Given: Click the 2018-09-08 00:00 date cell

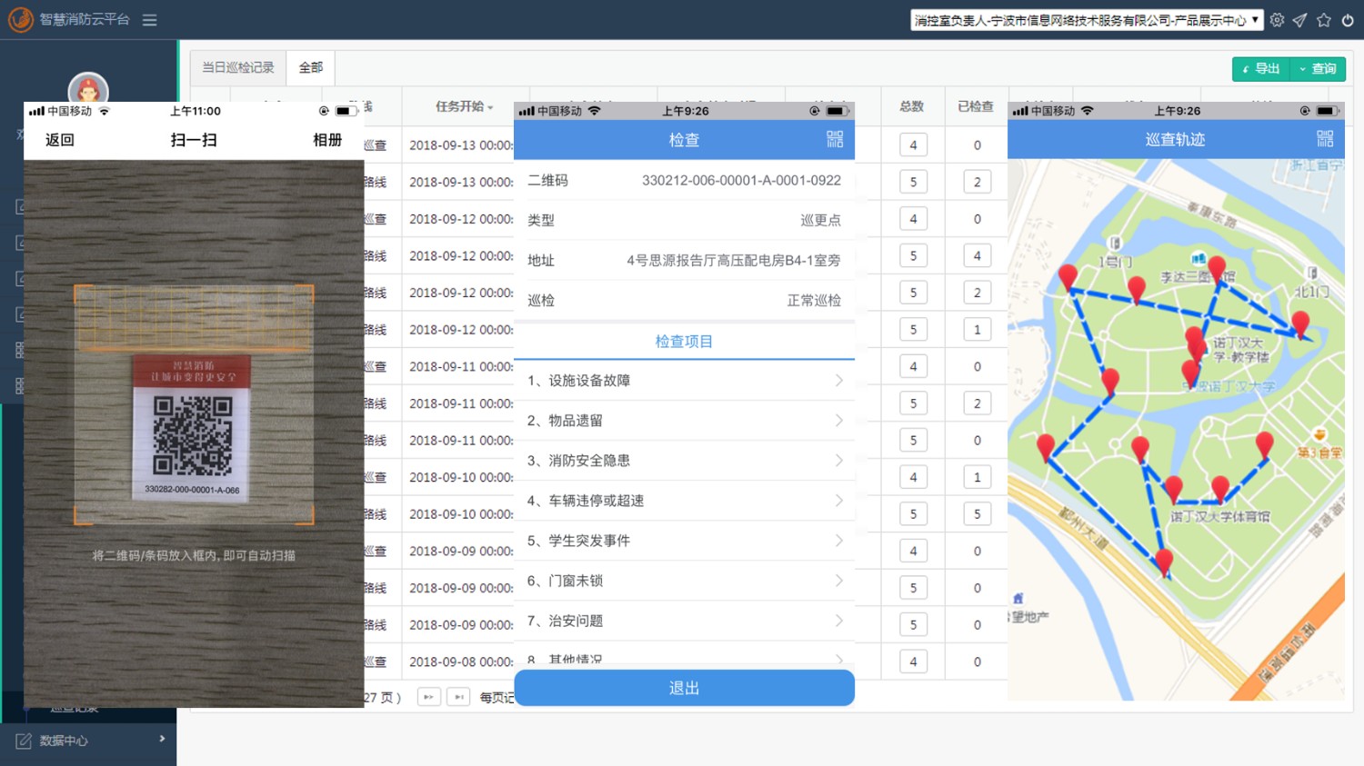Looking at the screenshot, I should point(461,662).
